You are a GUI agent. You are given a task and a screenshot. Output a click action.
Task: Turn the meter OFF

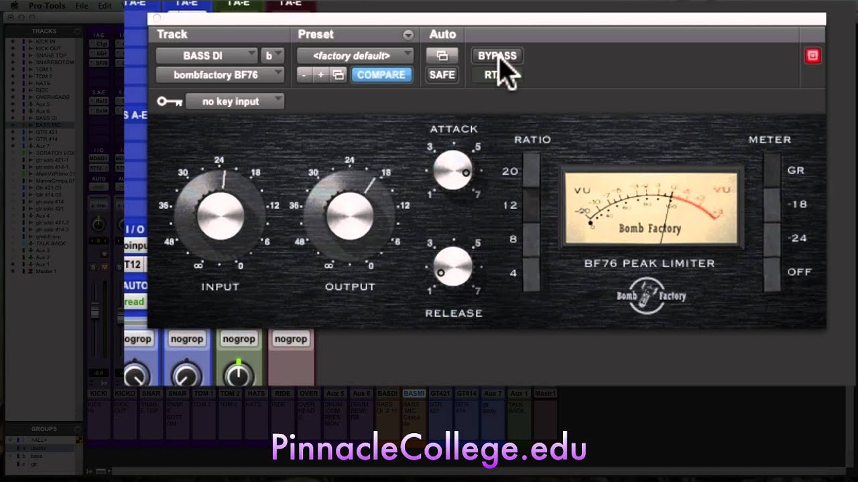[772, 273]
